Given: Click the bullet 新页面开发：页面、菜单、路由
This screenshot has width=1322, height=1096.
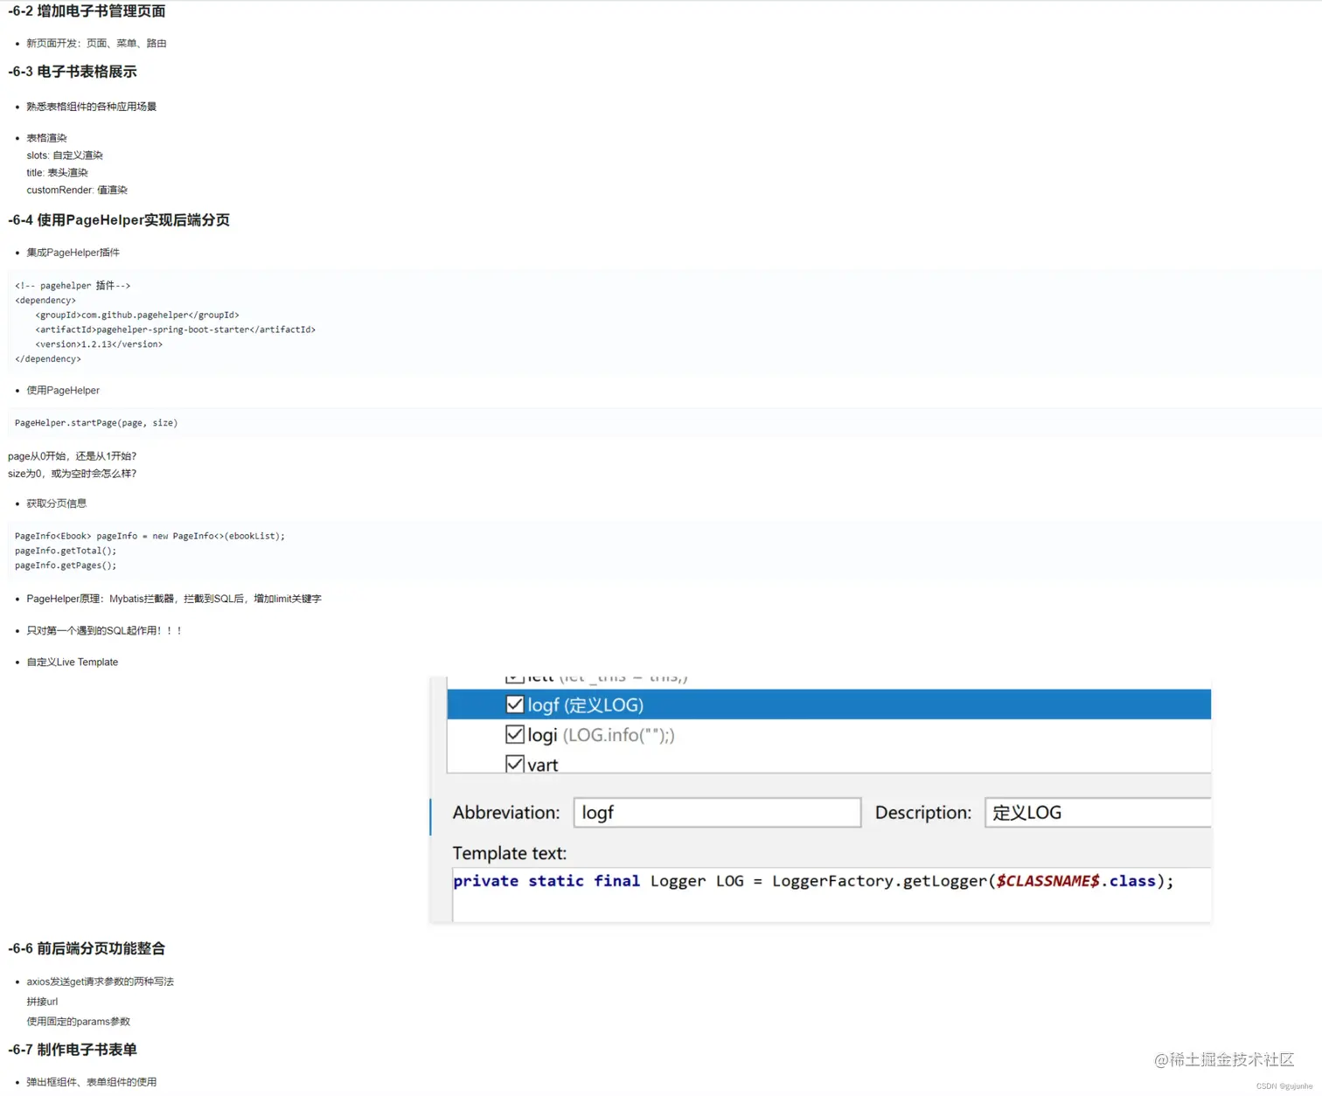Looking at the screenshot, I should (96, 43).
